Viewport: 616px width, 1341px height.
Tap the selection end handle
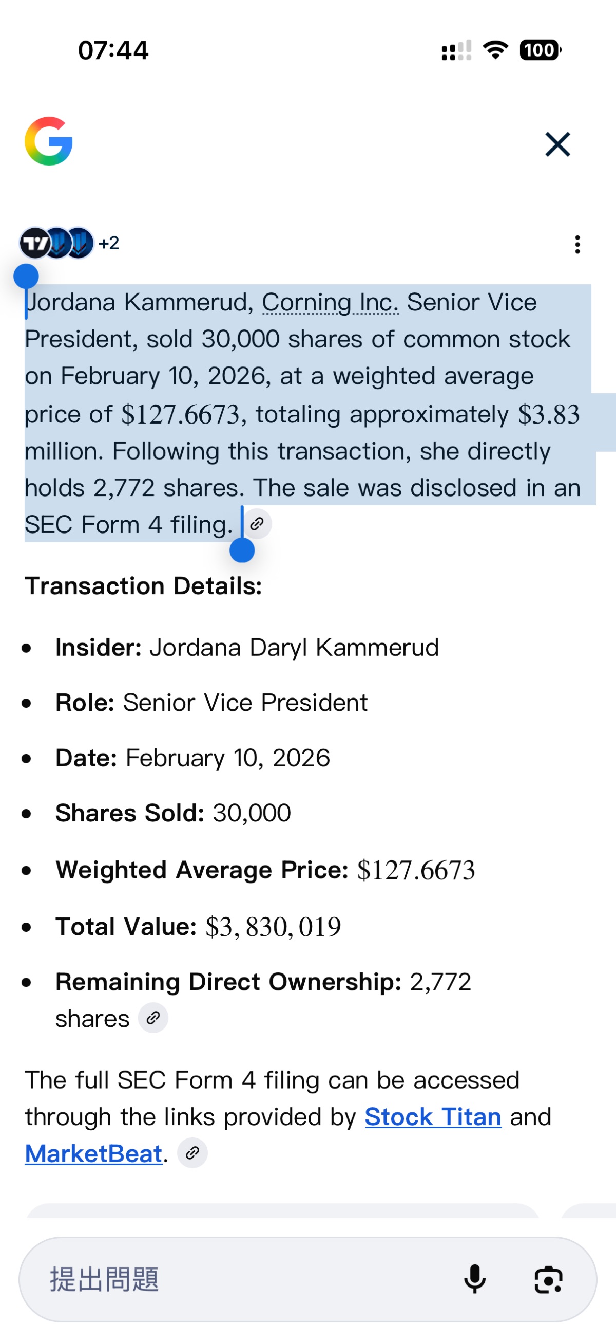tap(242, 550)
